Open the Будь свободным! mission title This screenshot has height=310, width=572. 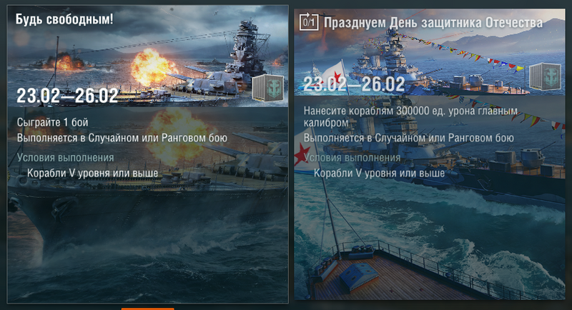[64, 19]
